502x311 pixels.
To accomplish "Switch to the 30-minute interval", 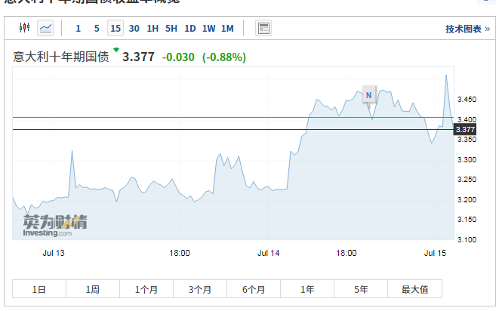I will point(134,29).
